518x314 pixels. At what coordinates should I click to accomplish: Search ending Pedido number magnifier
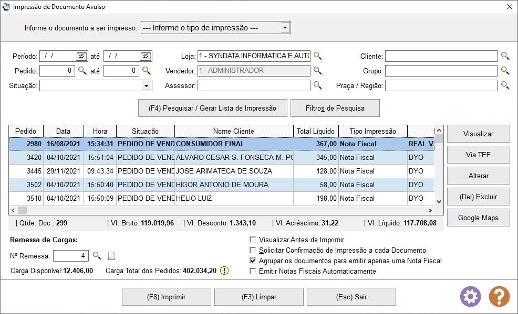tap(146, 71)
